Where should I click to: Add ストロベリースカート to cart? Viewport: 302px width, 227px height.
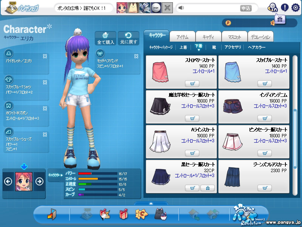point(192,84)
